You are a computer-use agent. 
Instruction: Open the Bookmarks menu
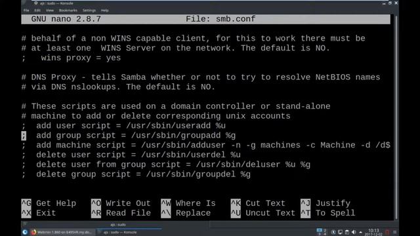(x=68, y=10)
